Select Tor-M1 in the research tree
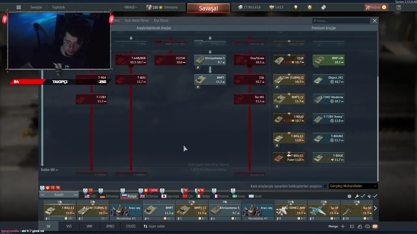 [x=250, y=99]
